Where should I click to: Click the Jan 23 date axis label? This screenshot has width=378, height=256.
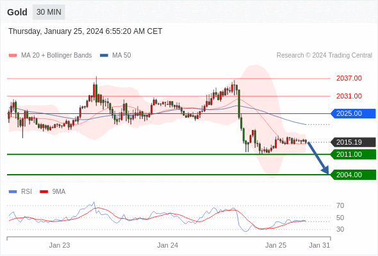pos(60,245)
